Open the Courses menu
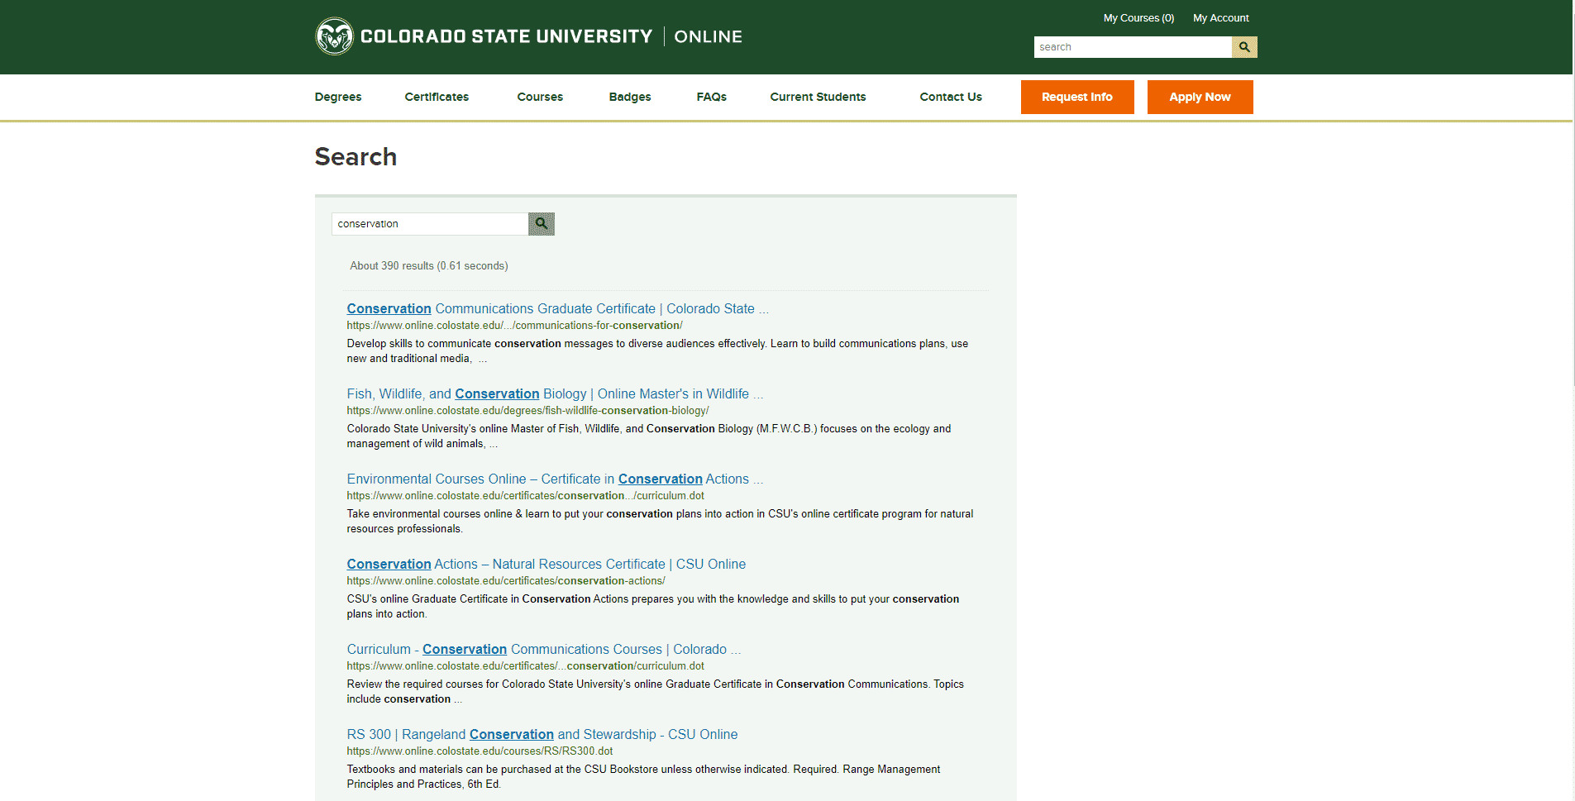The height and width of the screenshot is (801, 1575). click(540, 97)
